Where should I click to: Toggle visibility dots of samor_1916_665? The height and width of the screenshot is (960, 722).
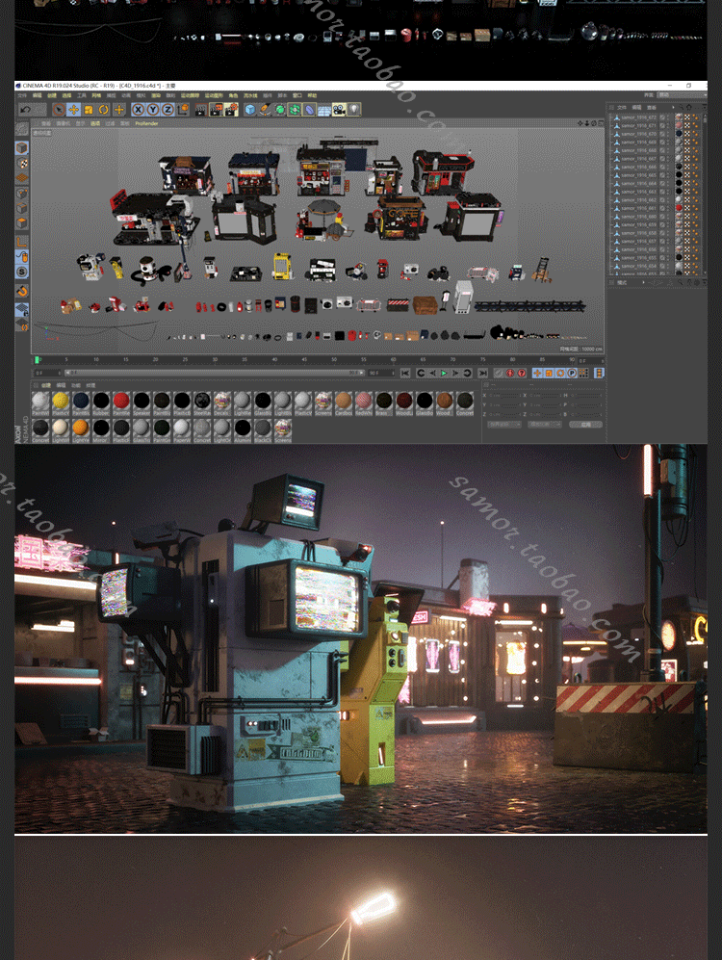click(668, 175)
